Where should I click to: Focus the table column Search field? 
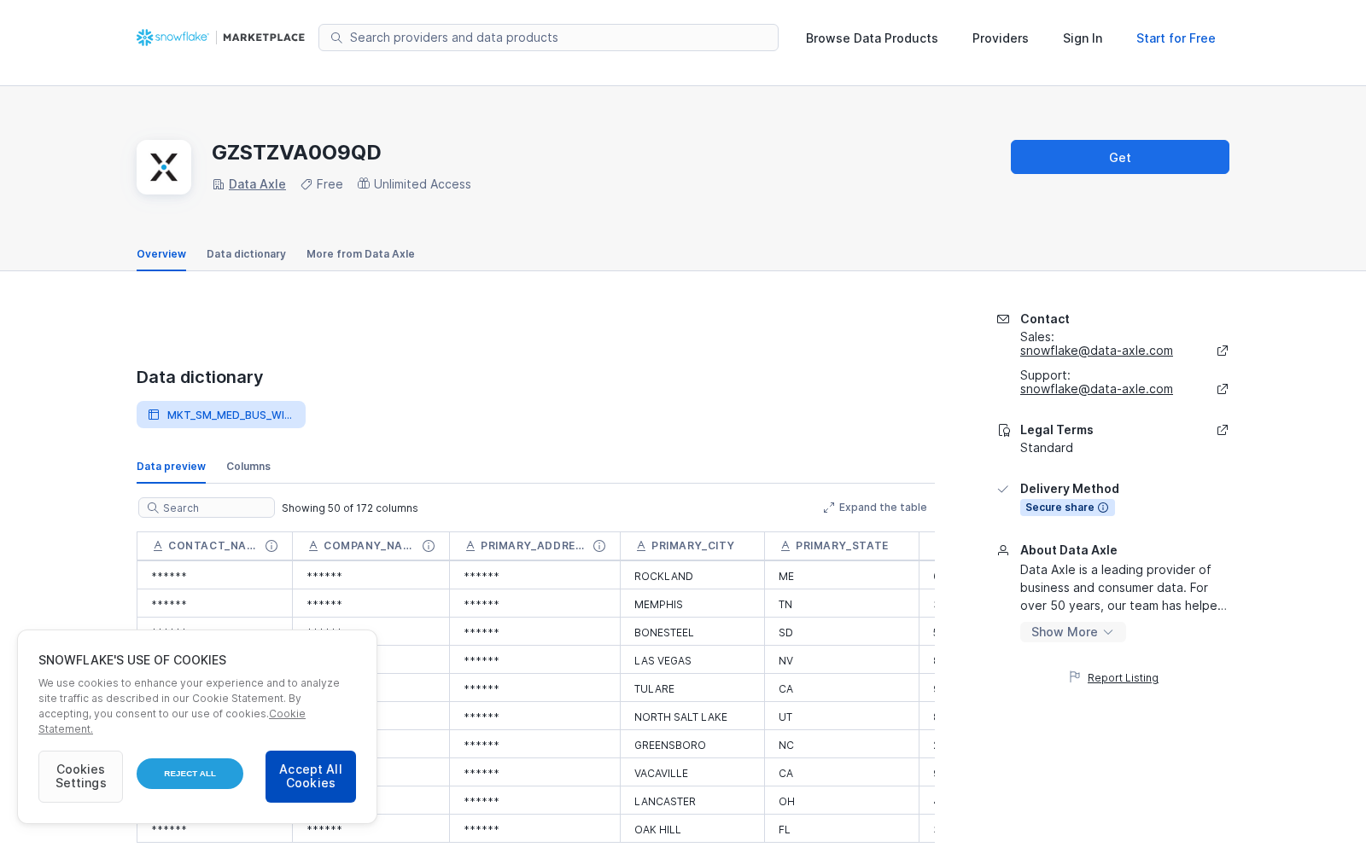pyautogui.click(x=207, y=508)
